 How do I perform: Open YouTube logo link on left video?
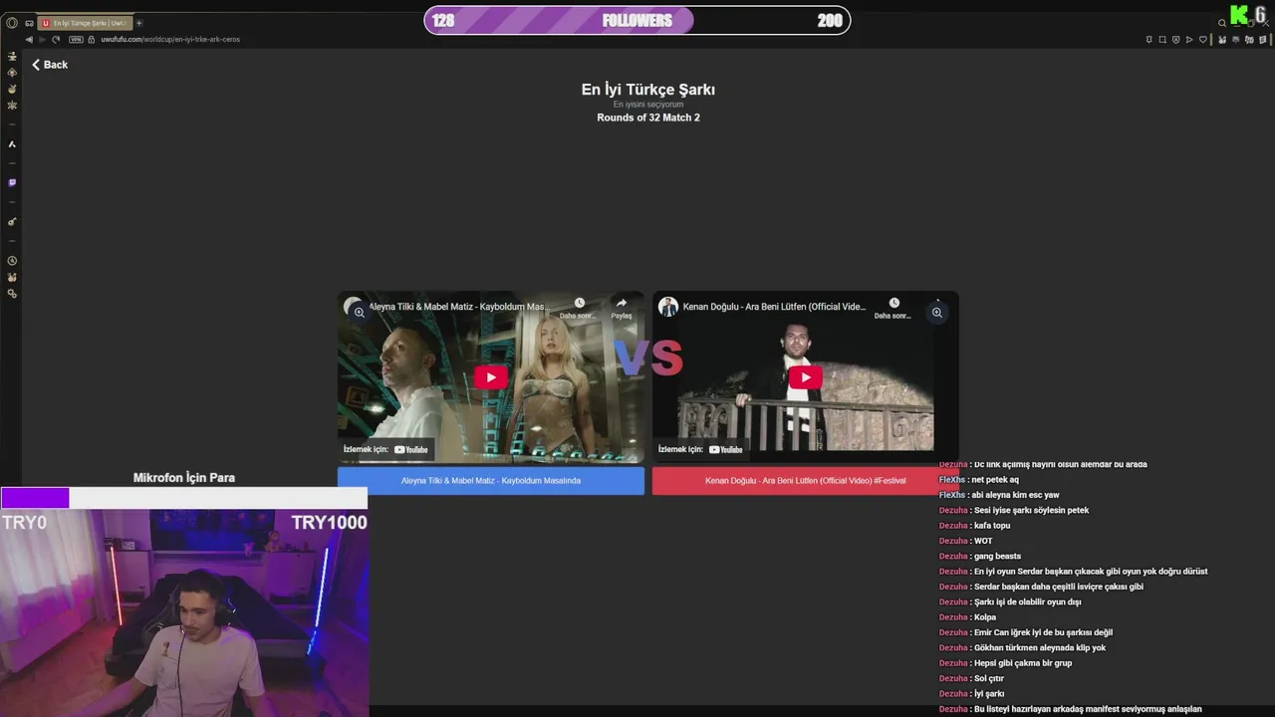410,449
